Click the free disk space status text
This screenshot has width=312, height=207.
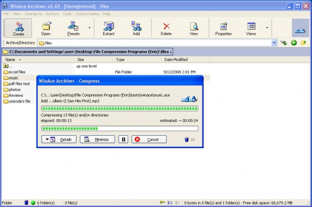pos(268,203)
